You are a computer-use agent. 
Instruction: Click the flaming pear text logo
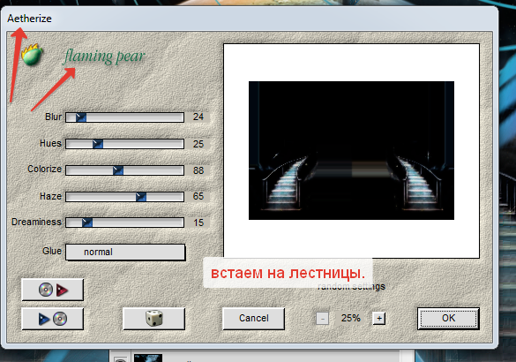tap(104, 57)
